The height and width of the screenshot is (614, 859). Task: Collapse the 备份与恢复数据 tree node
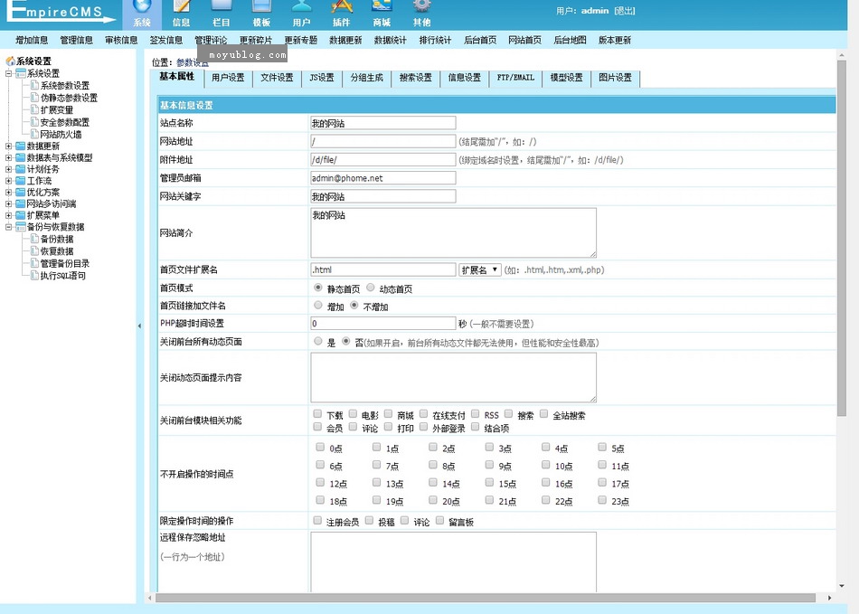coord(8,226)
